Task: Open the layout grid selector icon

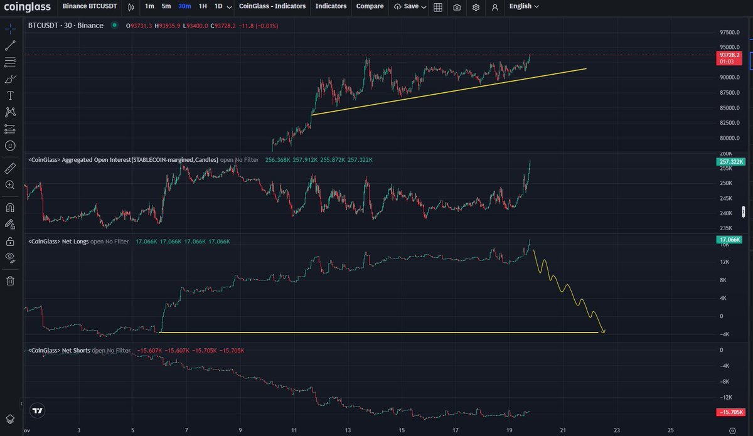Action: coord(437,7)
